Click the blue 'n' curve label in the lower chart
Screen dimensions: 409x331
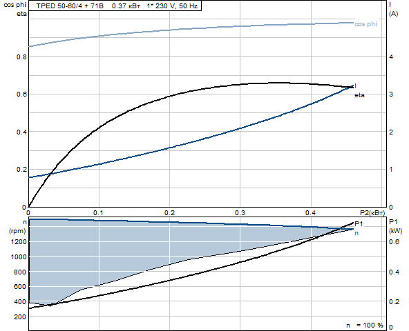coord(356,233)
